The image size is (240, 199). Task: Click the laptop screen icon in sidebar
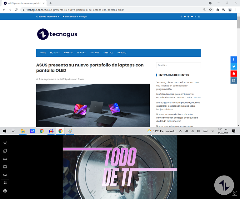[x=5, y=167]
